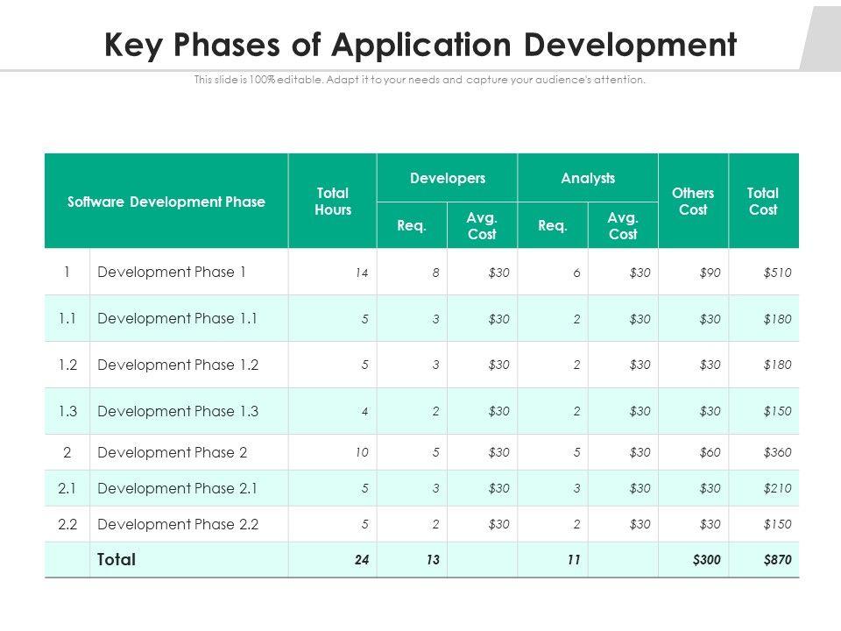Select the Total Hours column header
841x631 pixels.
click(x=333, y=202)
